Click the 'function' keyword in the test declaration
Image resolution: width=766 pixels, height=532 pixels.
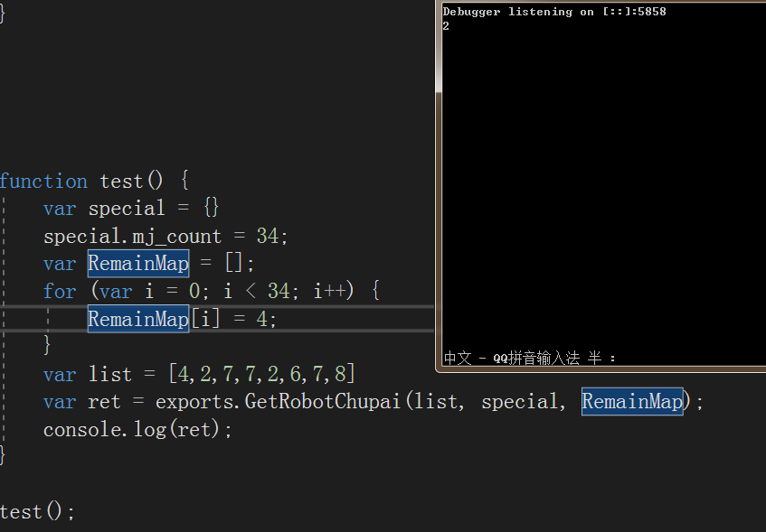[x=43, y=181]
